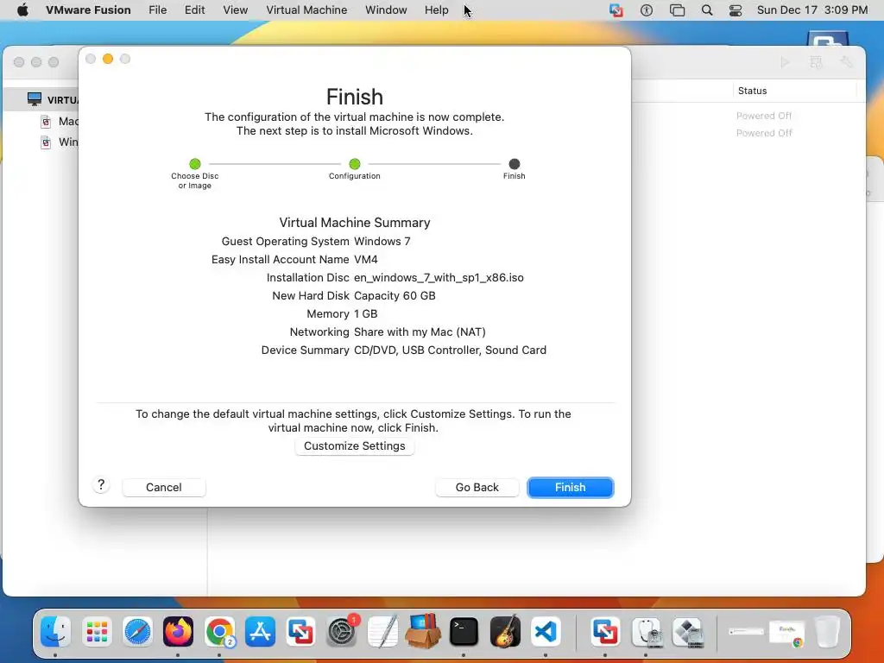Viewport: 884px width, 663px height.
Task: Click the en_windows_7_with_sp1_x86.iso text
Action: [439, 277]
